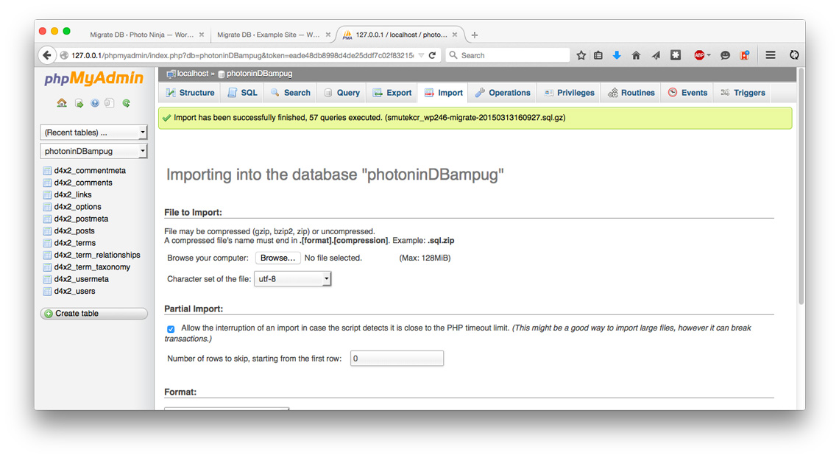
Task: Open the Export tab
Action: (x=392, y=93)
